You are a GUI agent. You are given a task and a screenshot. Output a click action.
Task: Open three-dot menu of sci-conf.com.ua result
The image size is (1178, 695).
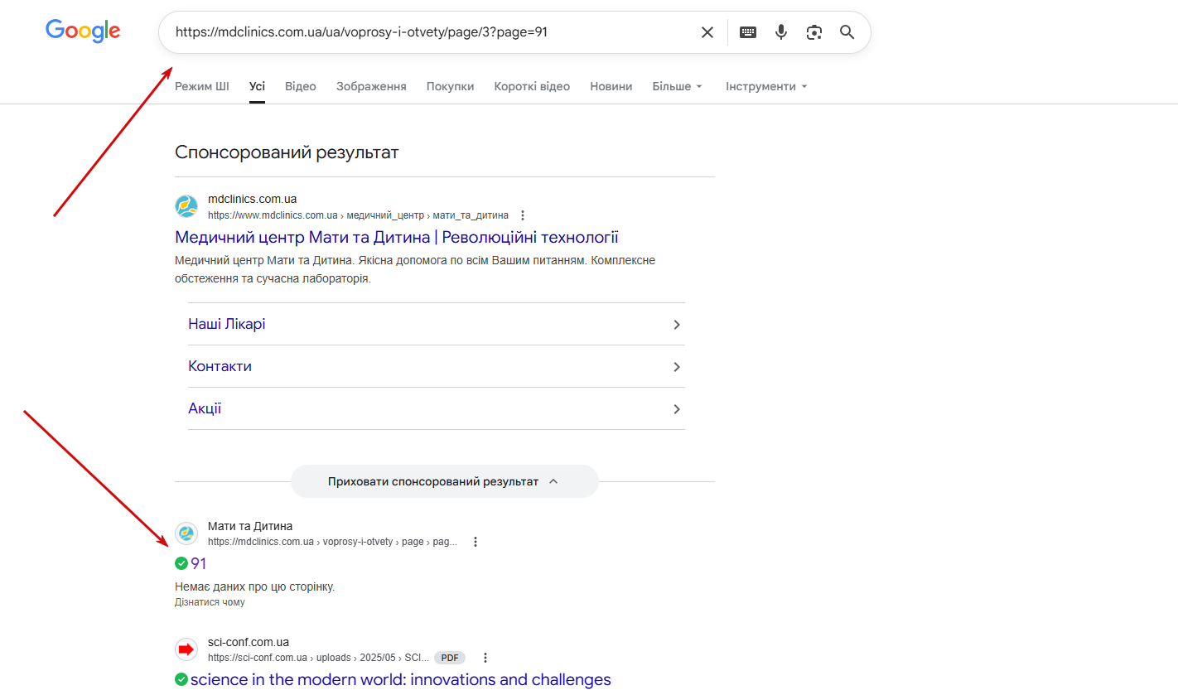point(485,658)
